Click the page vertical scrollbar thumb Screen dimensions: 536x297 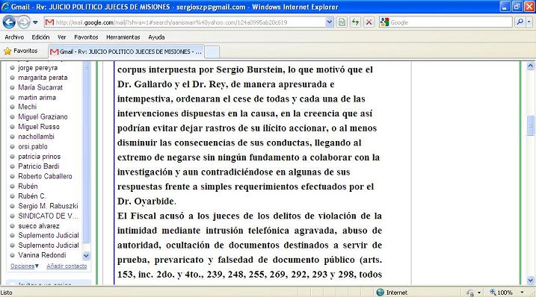click(531, 125)
